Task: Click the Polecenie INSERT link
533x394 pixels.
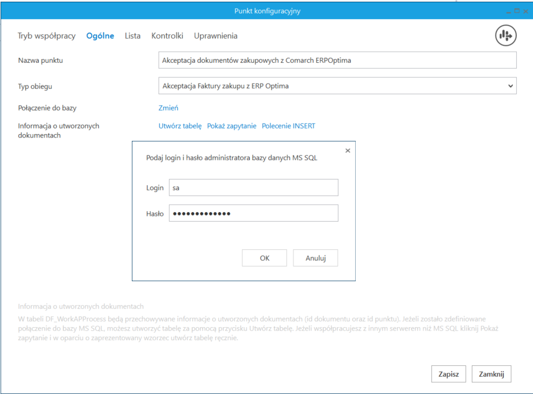Action: coord(288,126)
